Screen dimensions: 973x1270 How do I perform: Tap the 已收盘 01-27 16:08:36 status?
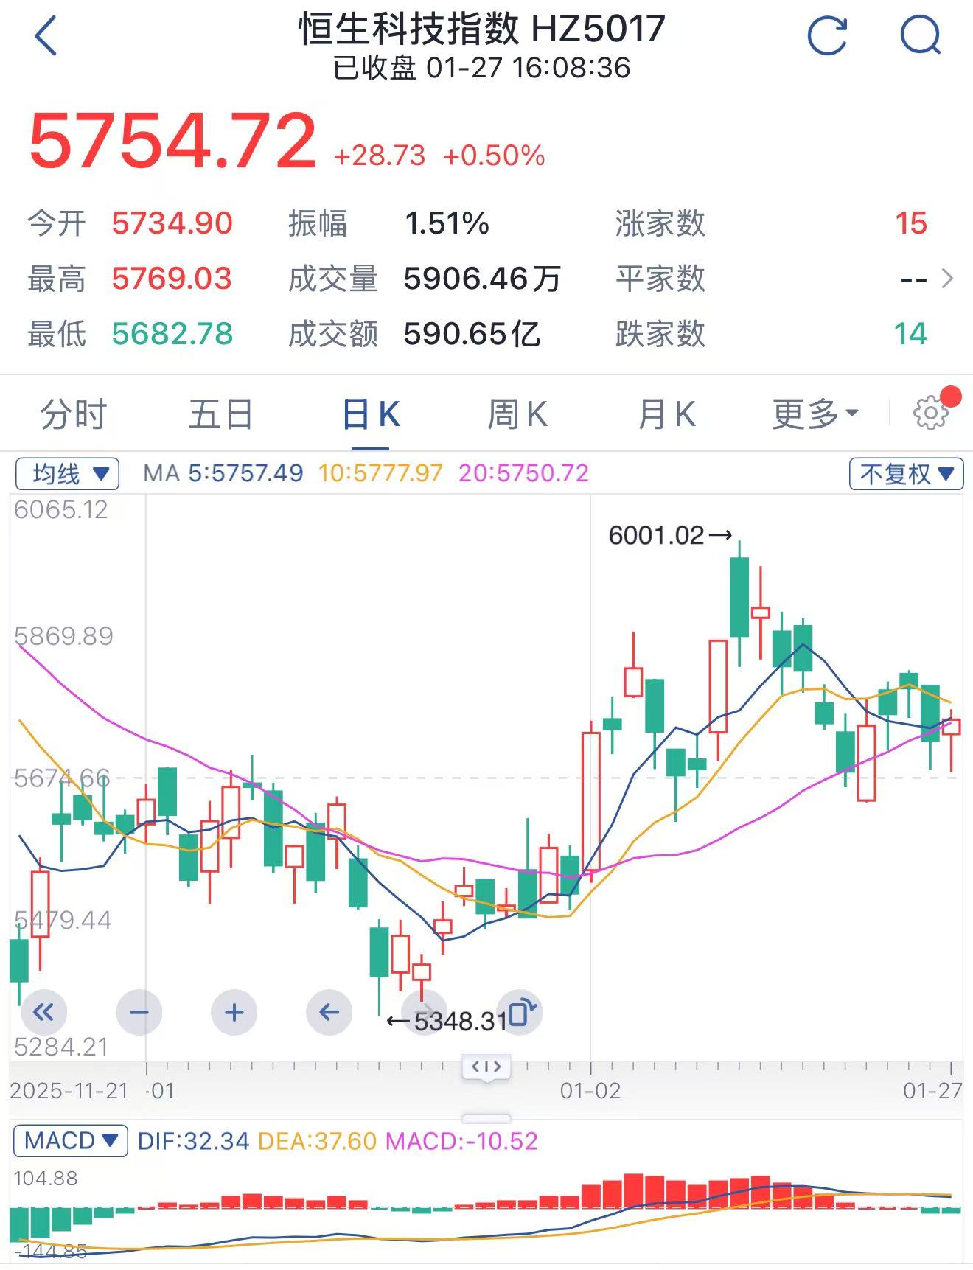tap(482, 68)
